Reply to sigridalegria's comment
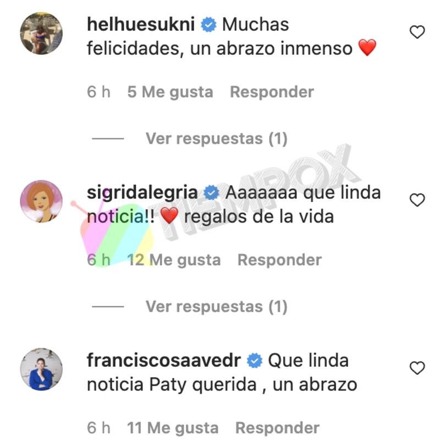Viewport: 440px width, 446px height. [279, 260]
